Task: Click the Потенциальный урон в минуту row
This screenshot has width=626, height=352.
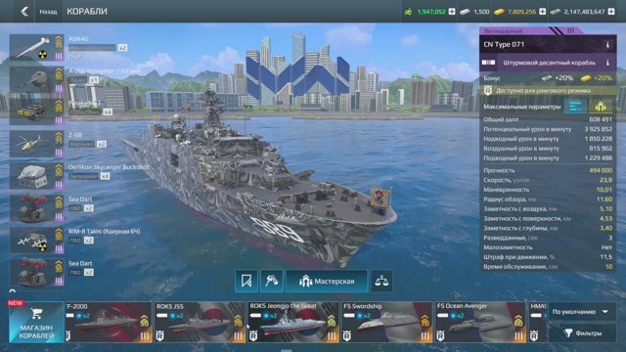Action: [548, 129]
